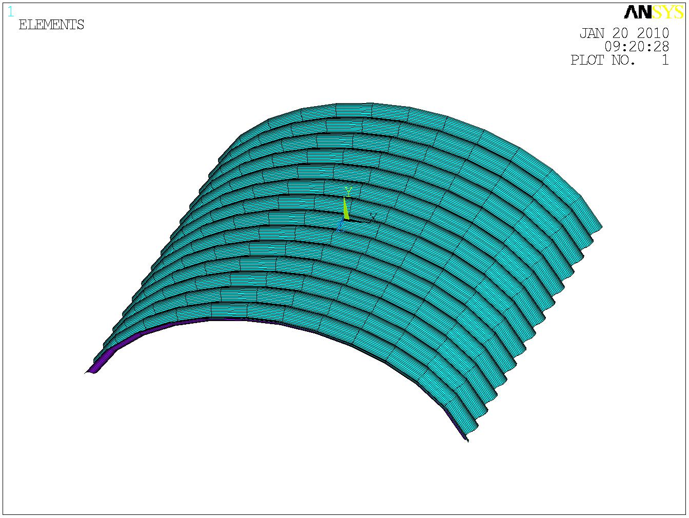Click the ELEMENTS plot type label
The width and height of the screenshot is (689, 518).
pos(51,25)
